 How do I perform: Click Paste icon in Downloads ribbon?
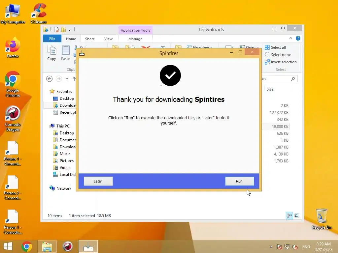(66, 53)
